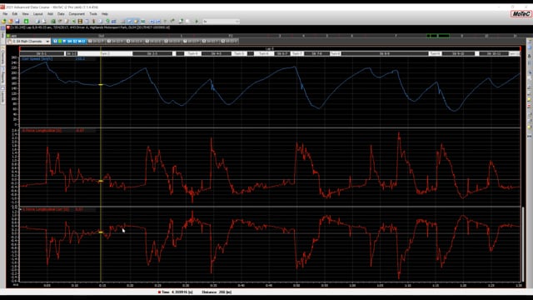Image resolution: width=533 pixels, height=300 pixels.
Task: Click the red log file indicator square
Action: point(8,27)
